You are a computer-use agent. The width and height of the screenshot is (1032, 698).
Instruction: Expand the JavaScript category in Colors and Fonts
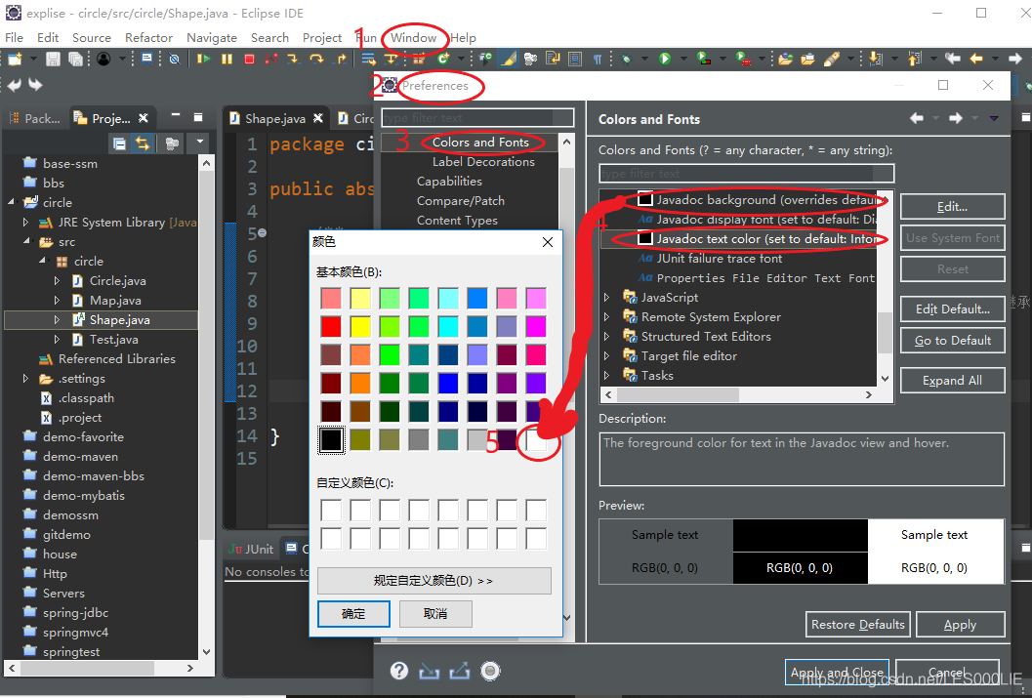coord(607,298)
